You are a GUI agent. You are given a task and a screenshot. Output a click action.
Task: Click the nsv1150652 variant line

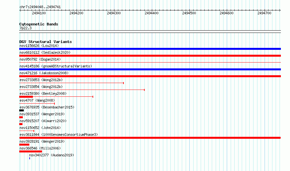27,131
